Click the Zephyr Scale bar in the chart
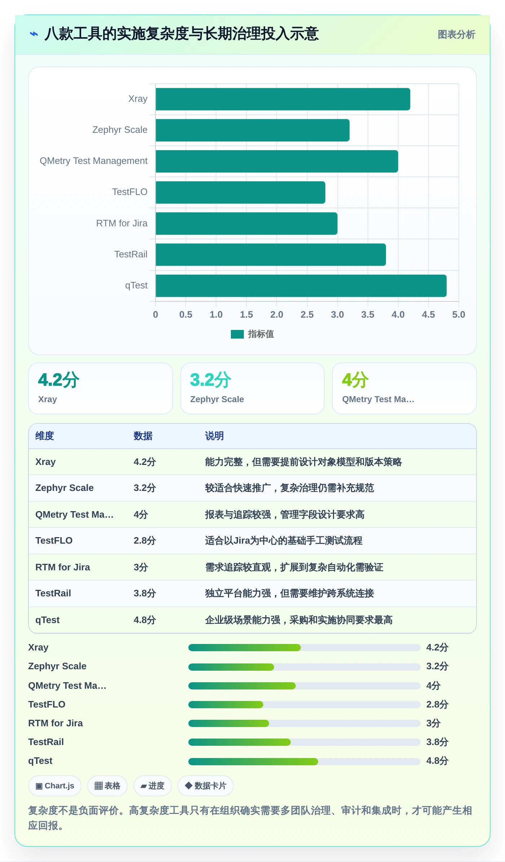 252,130
